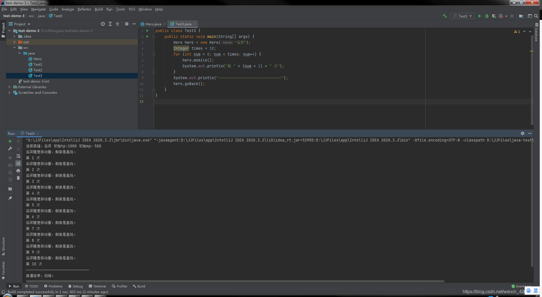Click the wrench icon in Run panel
Viewport: 542px width, 297px height.
point(10,148)
